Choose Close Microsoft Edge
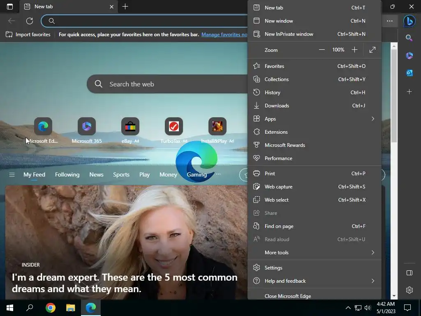The height and width of the screenshot is (316, 421). point(315,296)
